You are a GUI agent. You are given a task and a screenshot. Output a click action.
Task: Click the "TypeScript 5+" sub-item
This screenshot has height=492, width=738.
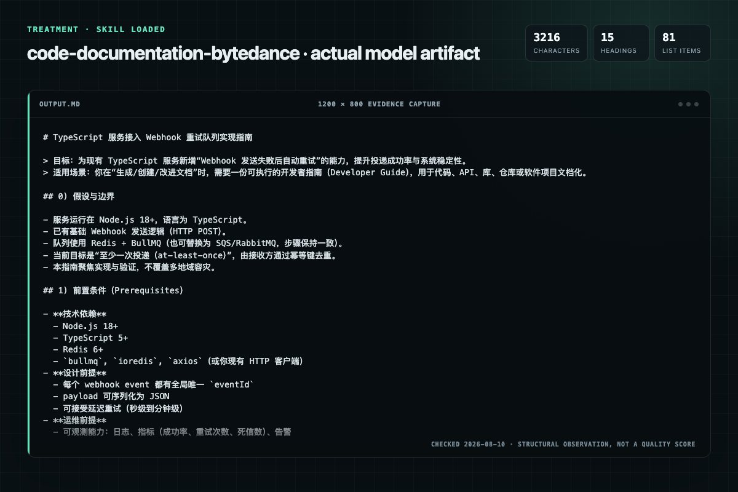pos(90,338)
